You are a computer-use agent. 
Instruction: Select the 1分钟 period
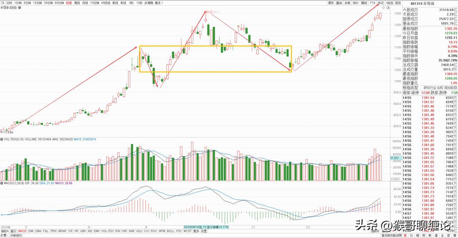click(18, 3)
